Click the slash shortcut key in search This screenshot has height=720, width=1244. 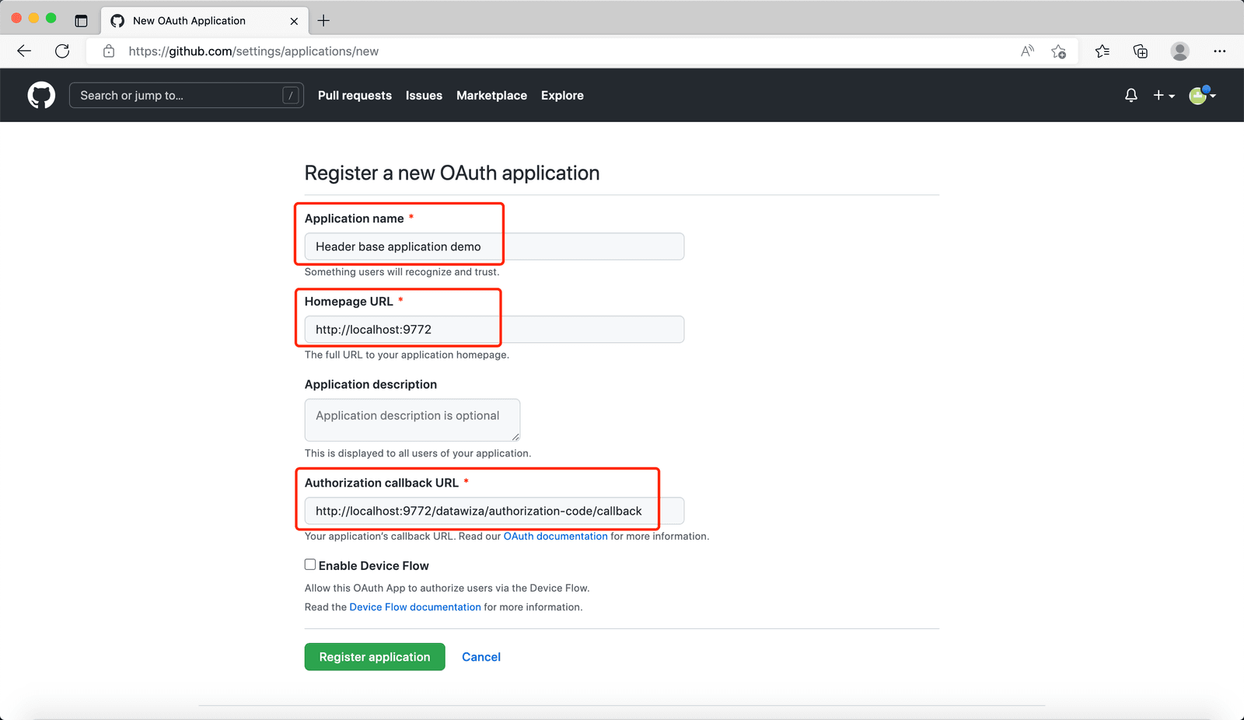coord(290,95)
